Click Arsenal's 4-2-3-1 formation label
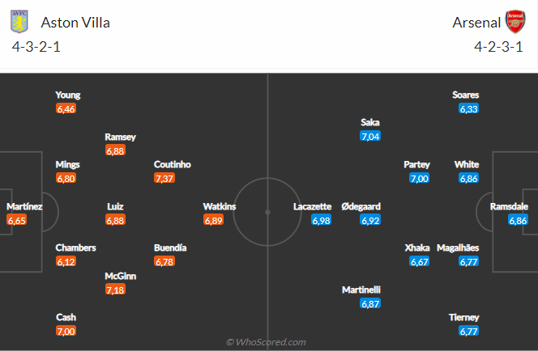Viewport: 538px width, 351px height. [500, 46]
